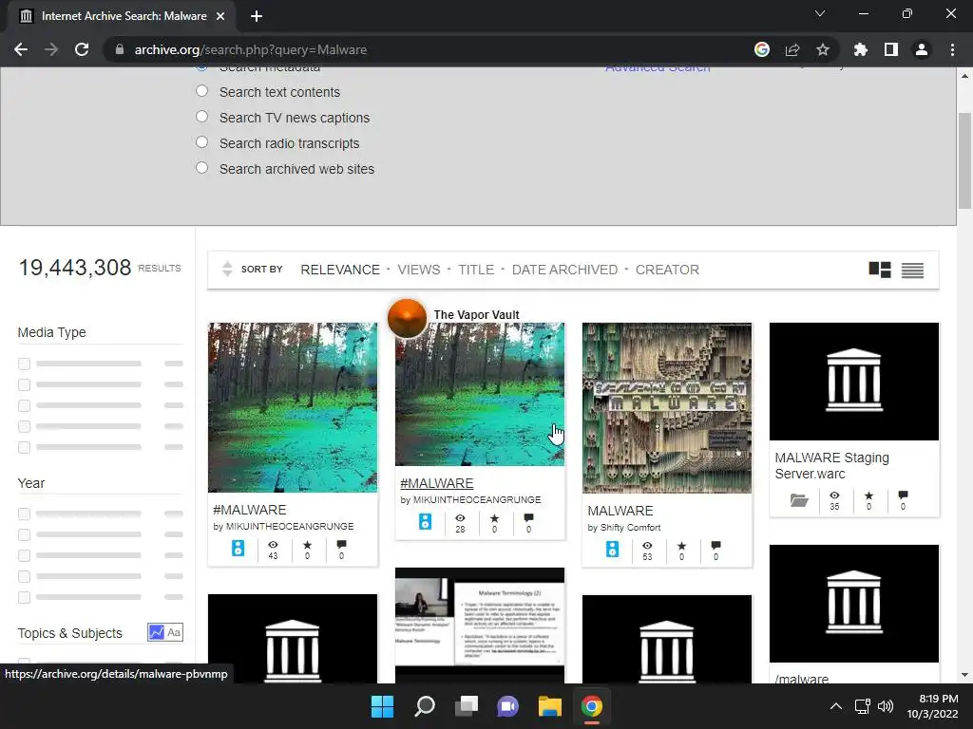Open the pixel-art MALWARE album cover

[666, 408]
